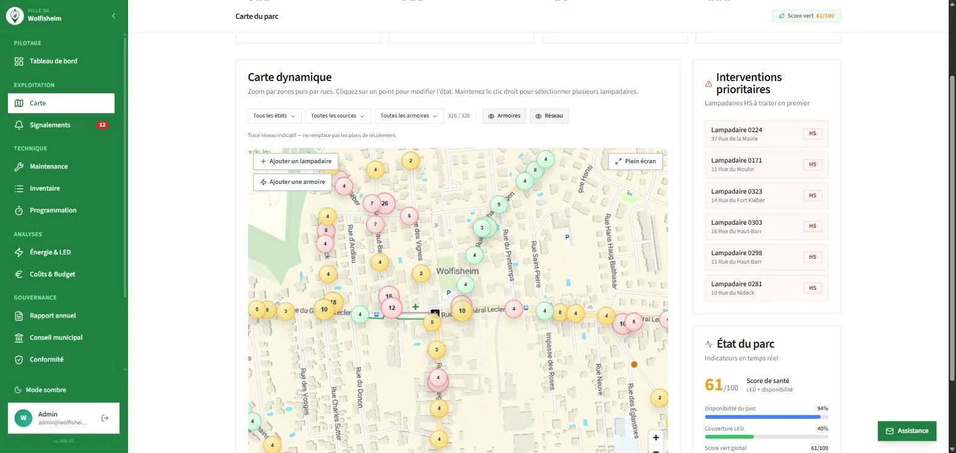The image size is (956, 453).
Task: Click the Tableau de bord grid icon
Action: pos(19,61)
